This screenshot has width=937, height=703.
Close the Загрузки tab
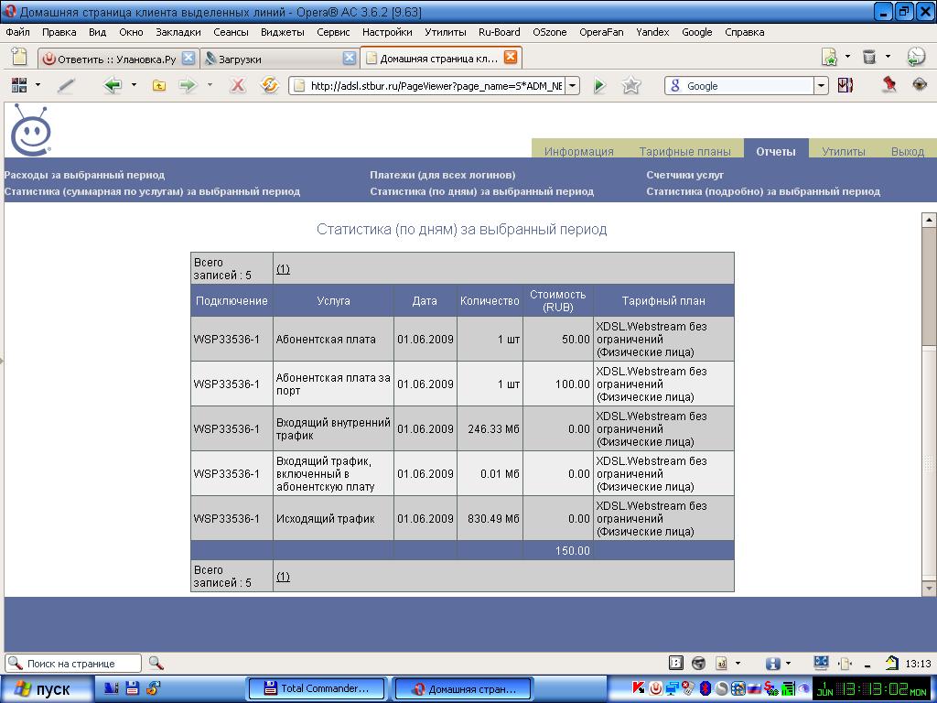350,58
